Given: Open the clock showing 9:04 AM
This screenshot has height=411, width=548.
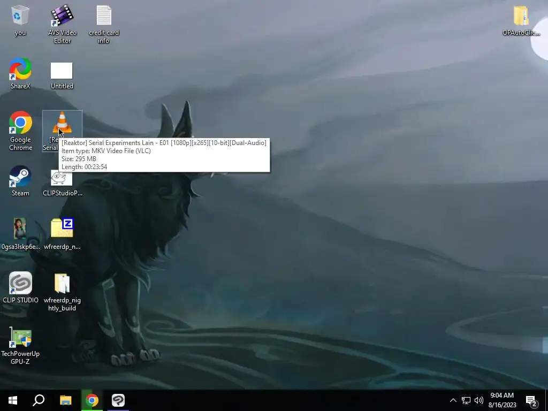Looking at the screenshot, I should click(x=502, y=400).
